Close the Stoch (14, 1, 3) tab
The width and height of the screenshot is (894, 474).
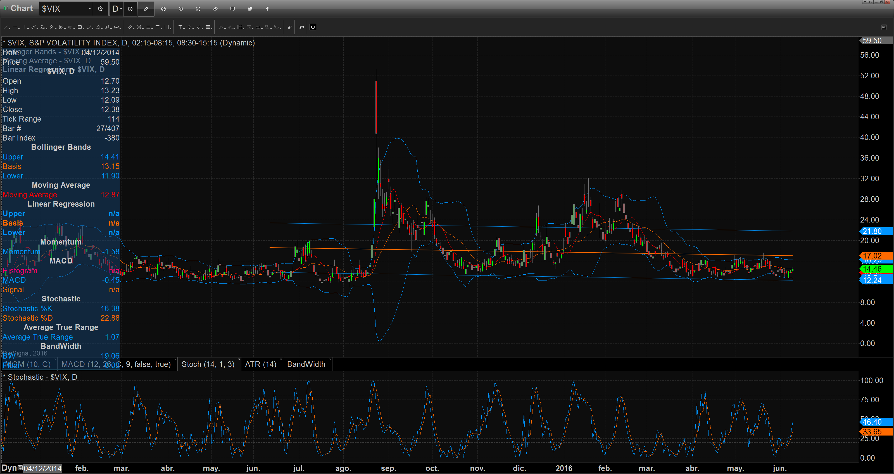click(239, 359)
